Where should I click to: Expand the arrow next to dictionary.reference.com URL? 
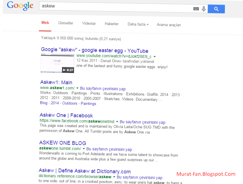coord(114,177)
